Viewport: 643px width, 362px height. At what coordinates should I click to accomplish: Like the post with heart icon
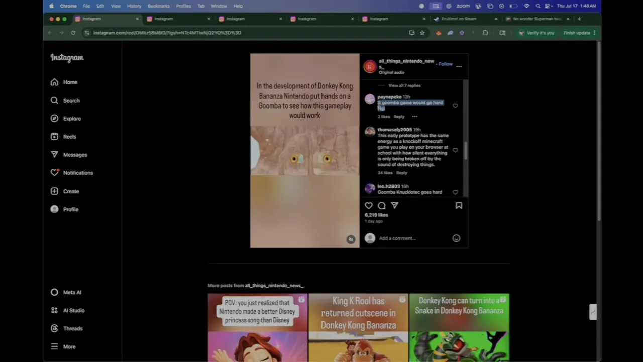pos(369,205)
